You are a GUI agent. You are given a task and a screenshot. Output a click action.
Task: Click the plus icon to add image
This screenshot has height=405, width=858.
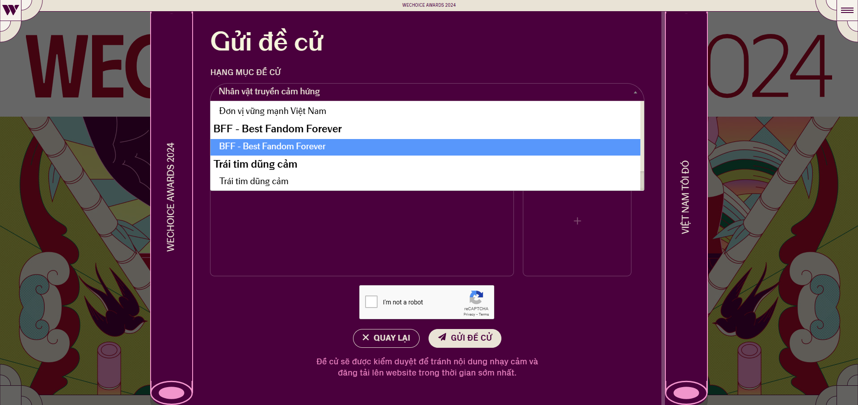(x=577, y=221)
